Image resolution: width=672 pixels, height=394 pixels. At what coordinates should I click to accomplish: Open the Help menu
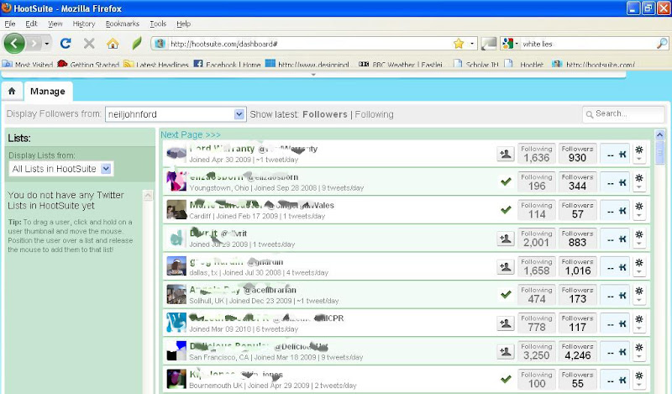click(x=183, y=24)
